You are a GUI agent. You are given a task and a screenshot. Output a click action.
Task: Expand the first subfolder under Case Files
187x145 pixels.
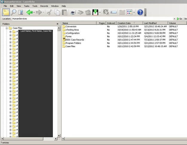[x=10, y=32]
